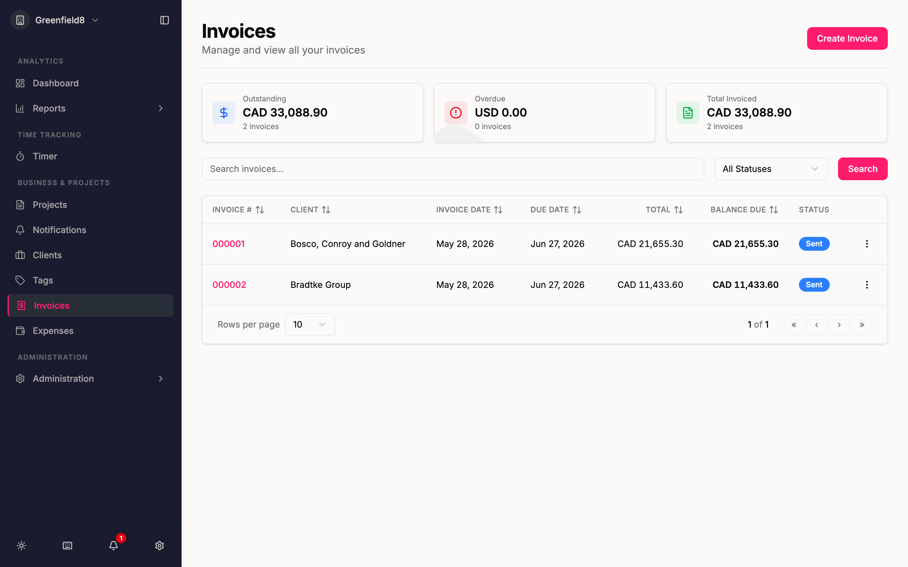Viewport: 908px width, 567px height.
Task: Click the Clients briefcase icon
Action: click(x=20, y=255)
